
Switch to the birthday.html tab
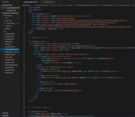48,2
